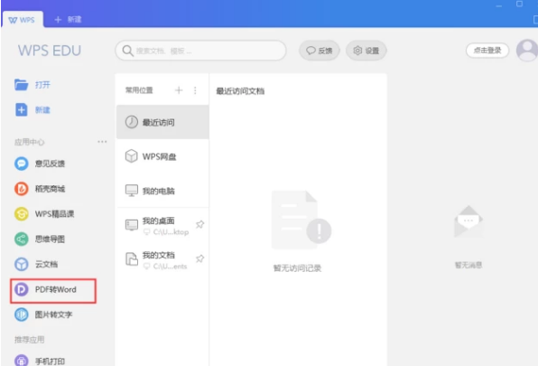Open the PDF转Word converter app
538x366 pixels.
tap(53, 290)
